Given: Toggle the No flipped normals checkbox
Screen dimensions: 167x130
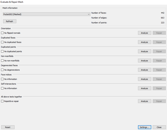Looking at the screenshot, I should click(x=2, y=33).
